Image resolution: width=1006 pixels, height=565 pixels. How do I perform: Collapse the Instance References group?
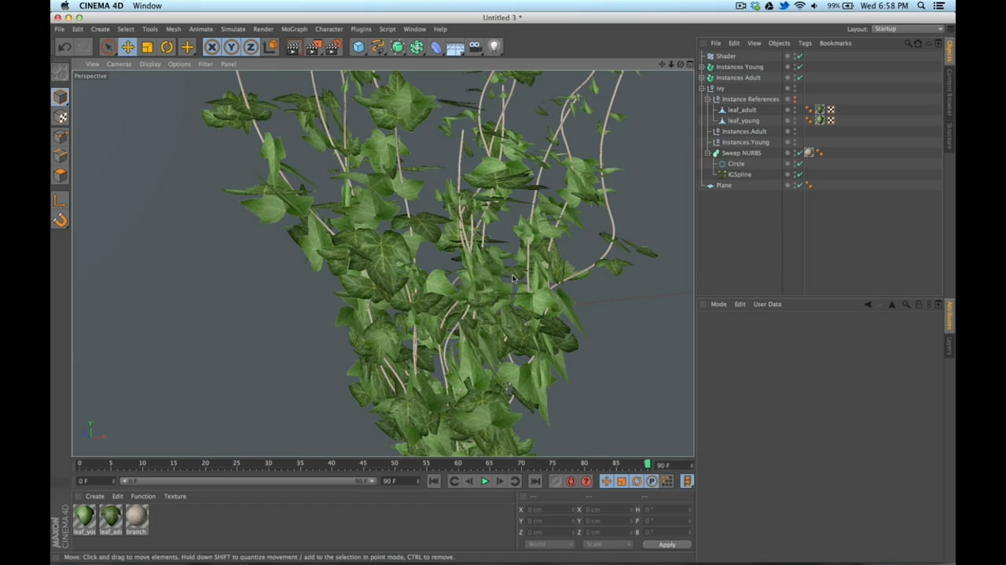[707, 99]
